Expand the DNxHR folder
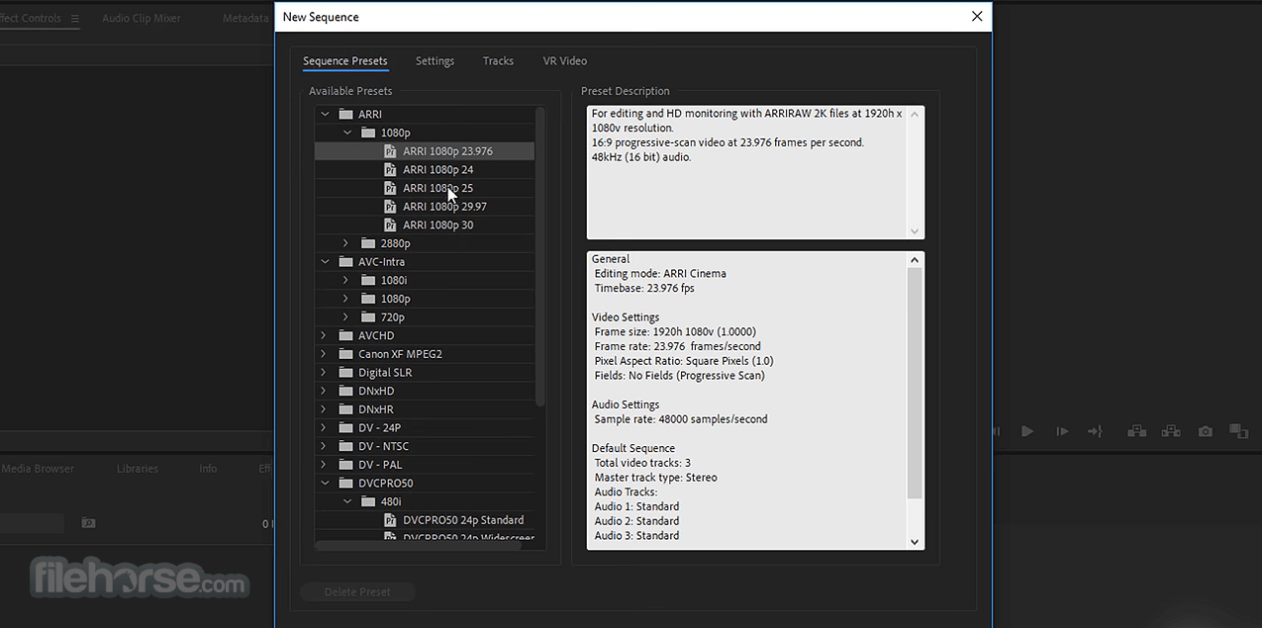1262x628 pixels. (324, 409)
